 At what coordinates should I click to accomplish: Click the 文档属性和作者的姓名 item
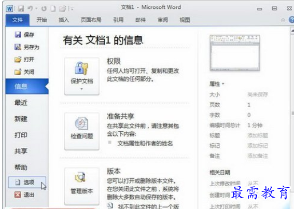[x=145, y=144]
